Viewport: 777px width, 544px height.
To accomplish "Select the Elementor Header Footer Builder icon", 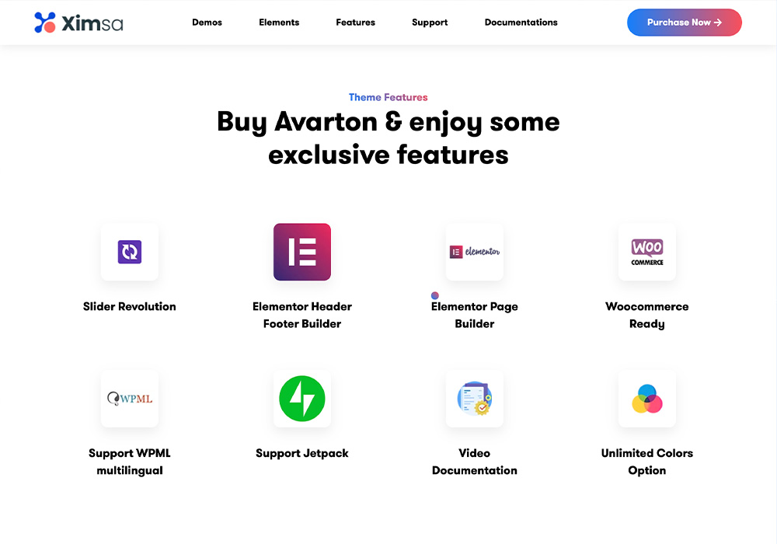I will (301, 252).
